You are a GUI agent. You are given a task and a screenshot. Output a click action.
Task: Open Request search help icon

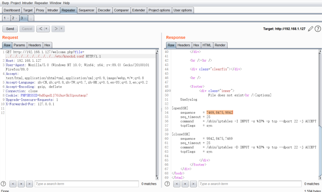3,184
